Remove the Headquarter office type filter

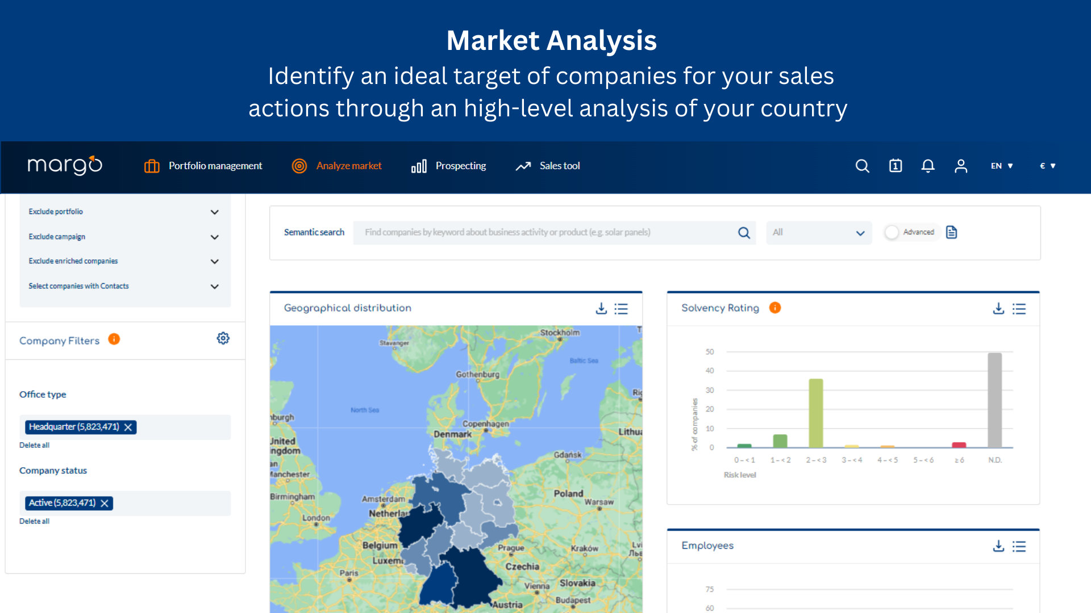pyautogui.click(x=128, y=427)
